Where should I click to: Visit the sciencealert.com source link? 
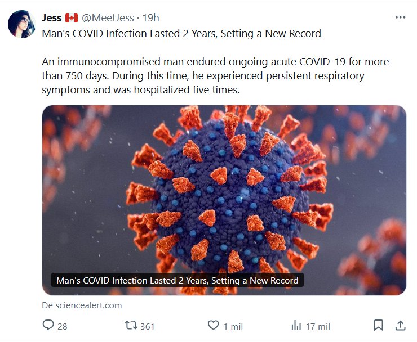tap(82, 305)
